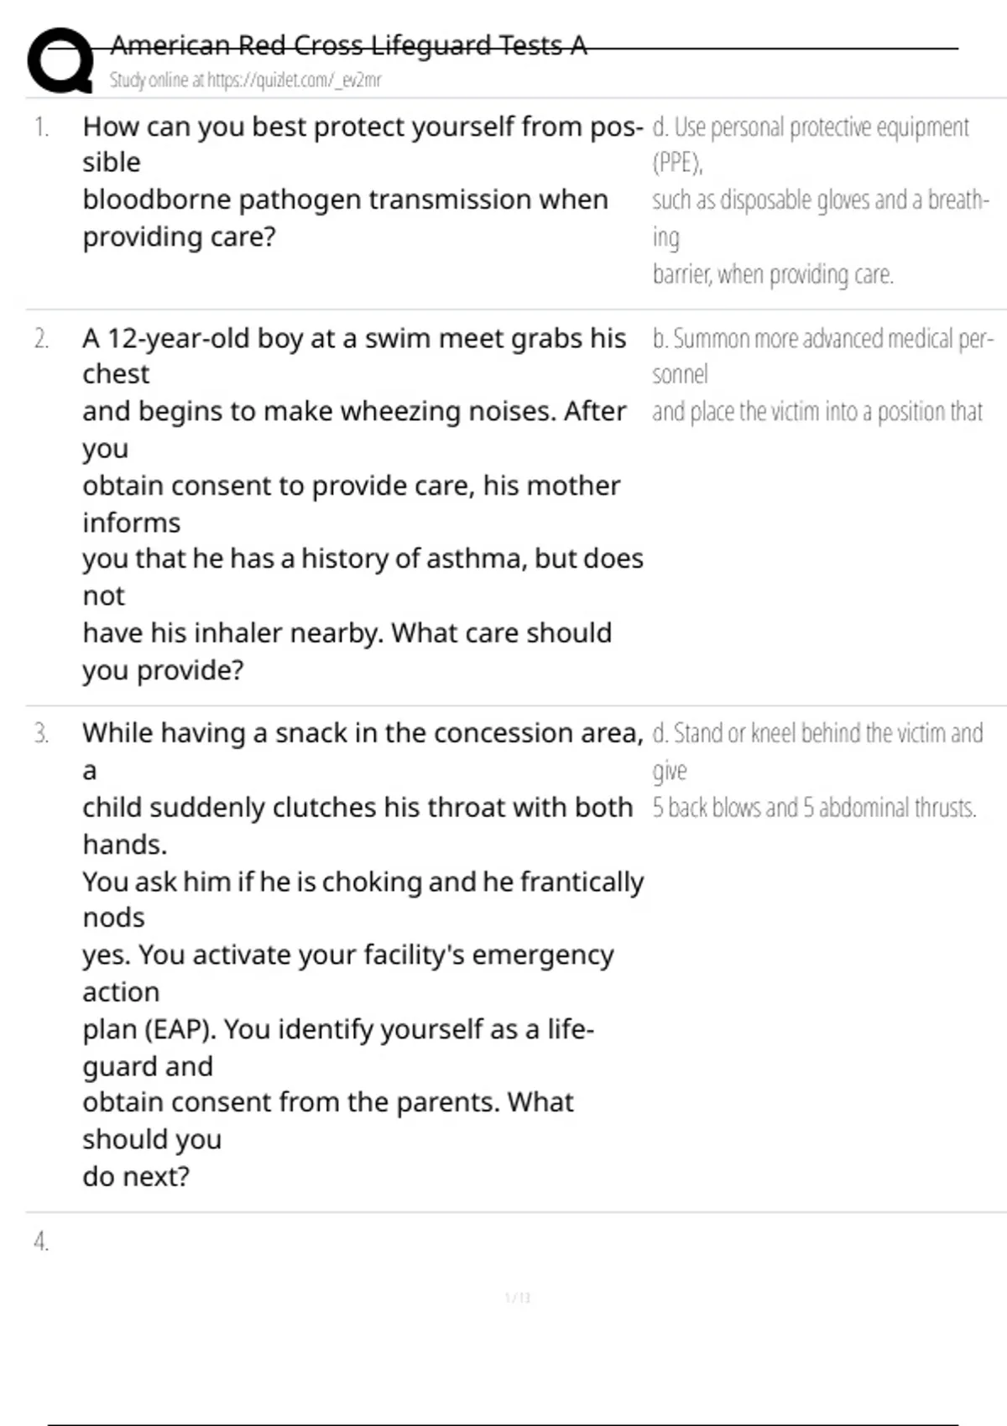Select question number 4 marker
1007x1426 pixels.
tap(41, 1241)
